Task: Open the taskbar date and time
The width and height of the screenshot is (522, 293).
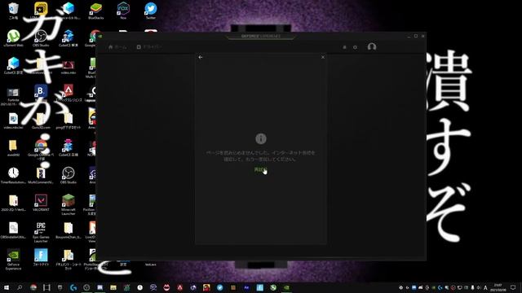Action: tap(498, 287)
